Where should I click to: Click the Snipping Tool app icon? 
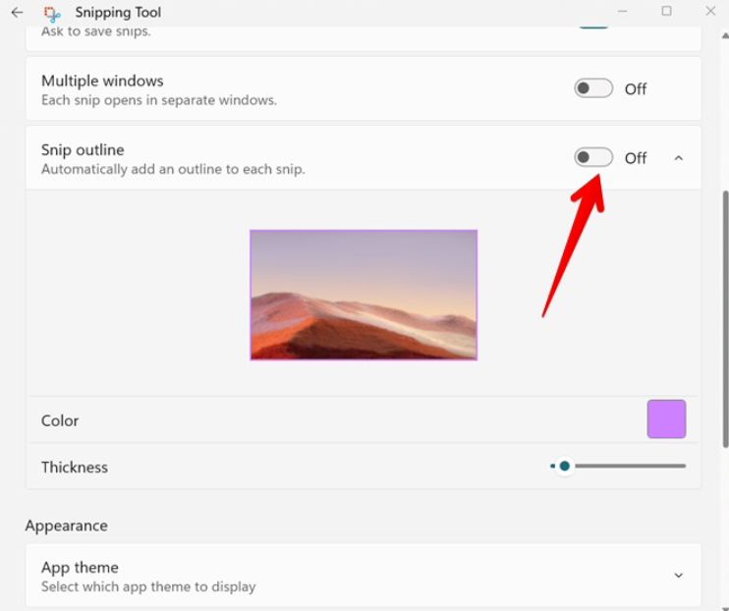(x=52, y=14)
